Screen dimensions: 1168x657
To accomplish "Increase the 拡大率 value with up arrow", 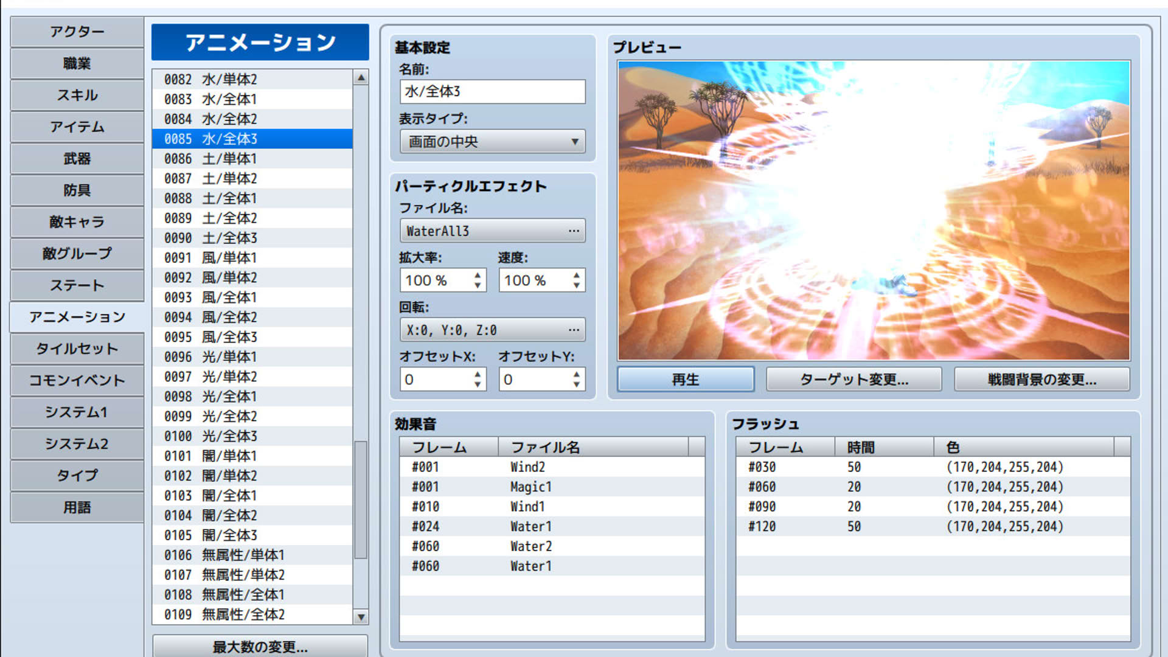I will [x=478, y=275].
